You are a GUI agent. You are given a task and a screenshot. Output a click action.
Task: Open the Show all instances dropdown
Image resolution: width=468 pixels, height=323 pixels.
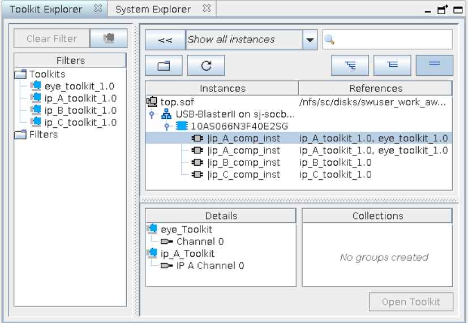[310, 40]
